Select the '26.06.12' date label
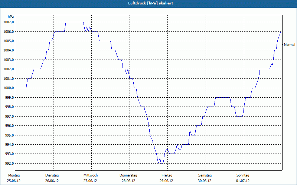The image size is (297, 185). click(52, 181)
